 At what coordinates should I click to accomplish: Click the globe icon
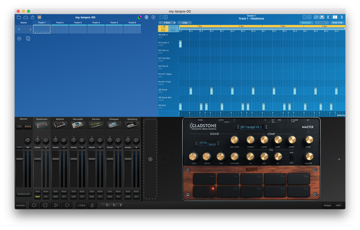pos(147,17)
